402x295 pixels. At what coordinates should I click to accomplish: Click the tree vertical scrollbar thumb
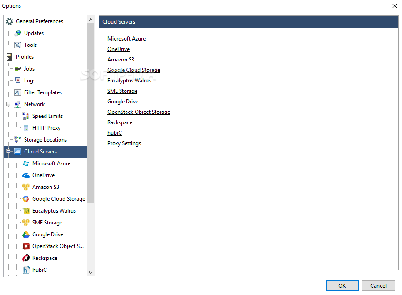coord(90,113)
